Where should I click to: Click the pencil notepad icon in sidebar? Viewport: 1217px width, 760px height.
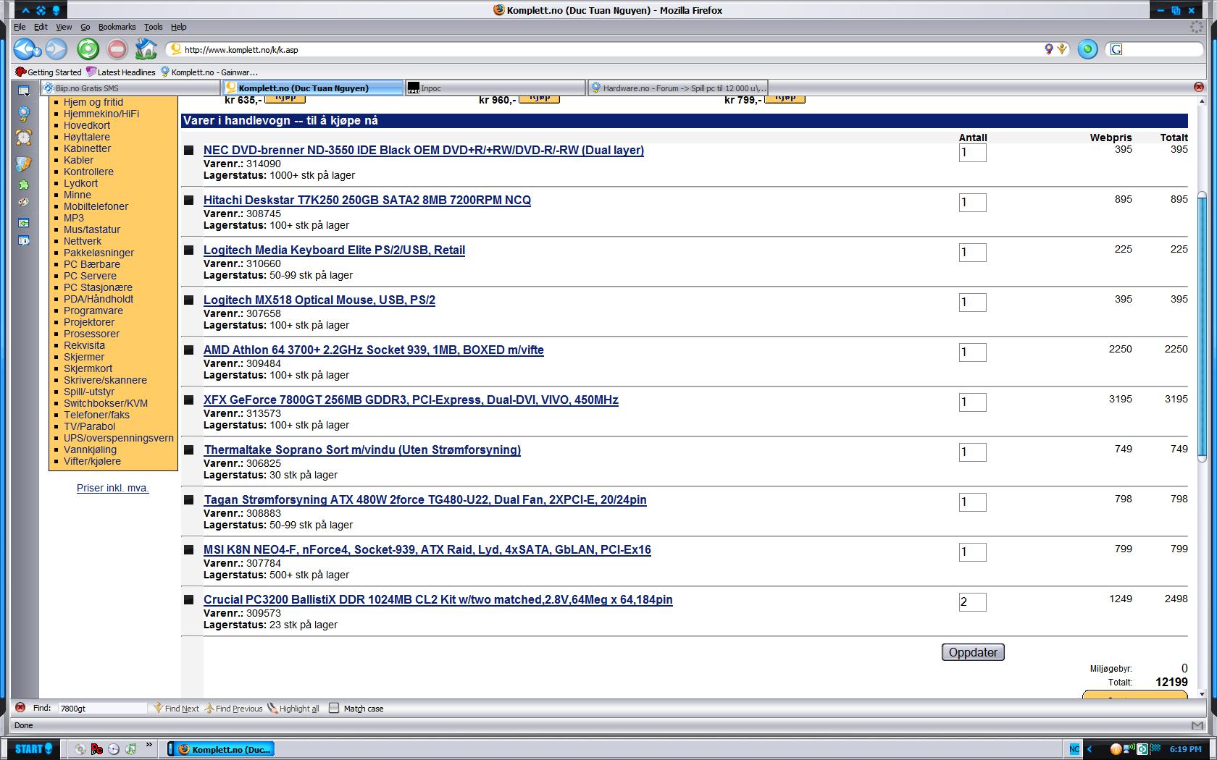[x=24, y=164]
